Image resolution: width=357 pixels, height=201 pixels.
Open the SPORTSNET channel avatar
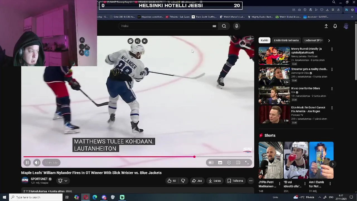click(x=25, y=180)
